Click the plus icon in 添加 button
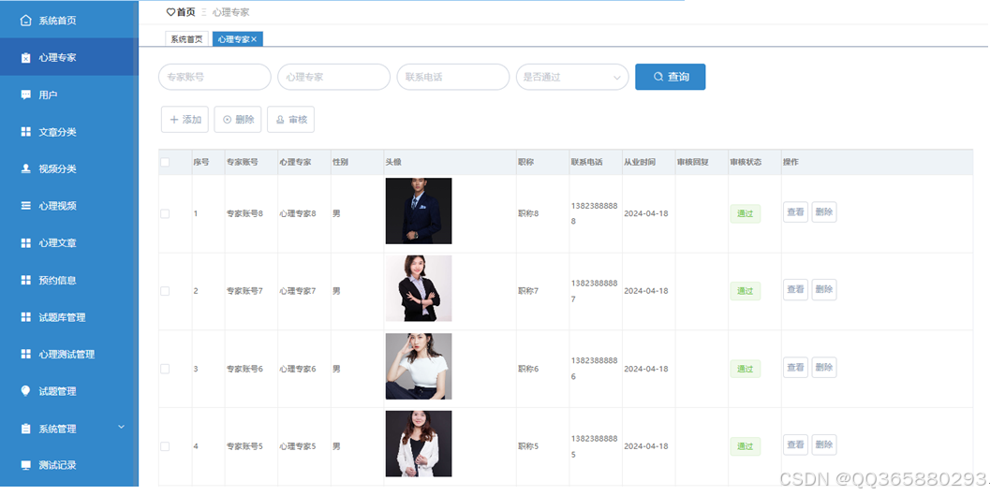 (174, 119)
